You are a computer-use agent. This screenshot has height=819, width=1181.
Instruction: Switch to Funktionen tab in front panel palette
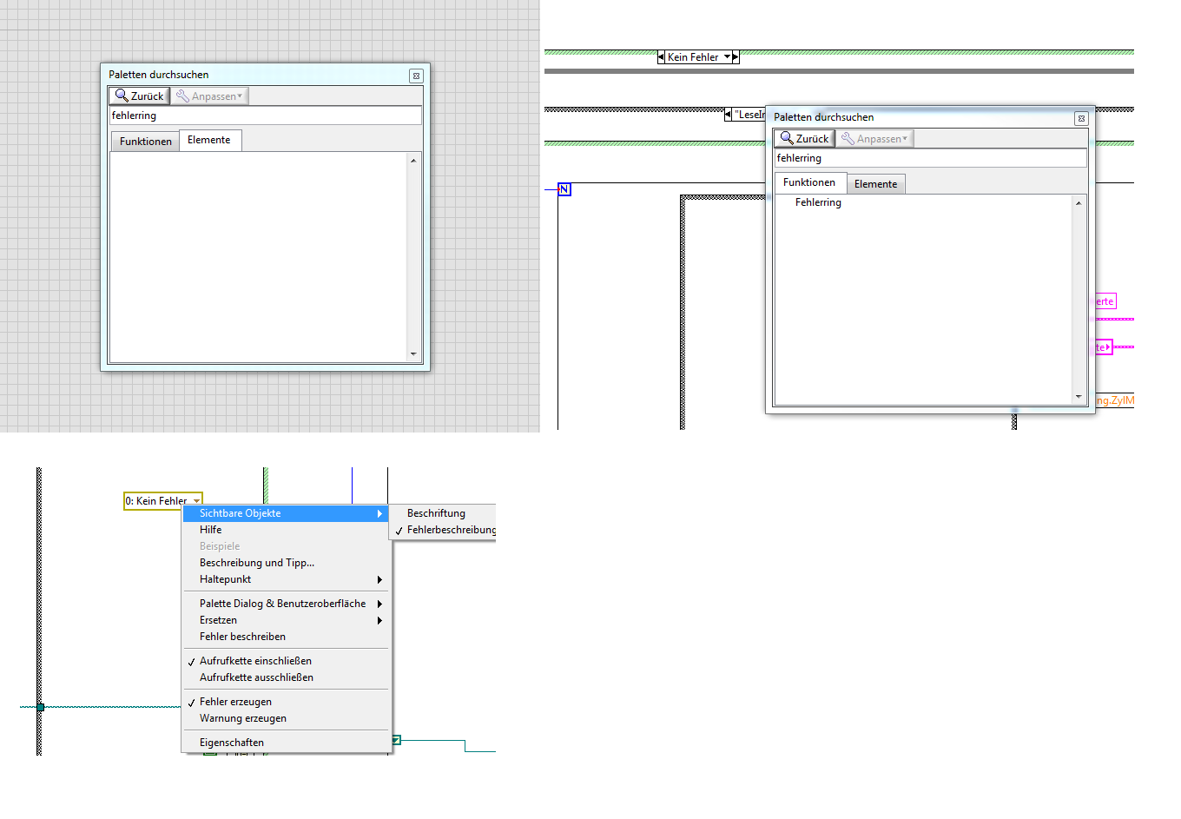point(146,142)
